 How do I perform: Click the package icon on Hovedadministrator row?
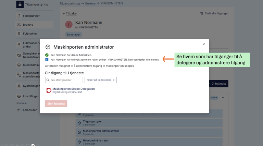79,142
